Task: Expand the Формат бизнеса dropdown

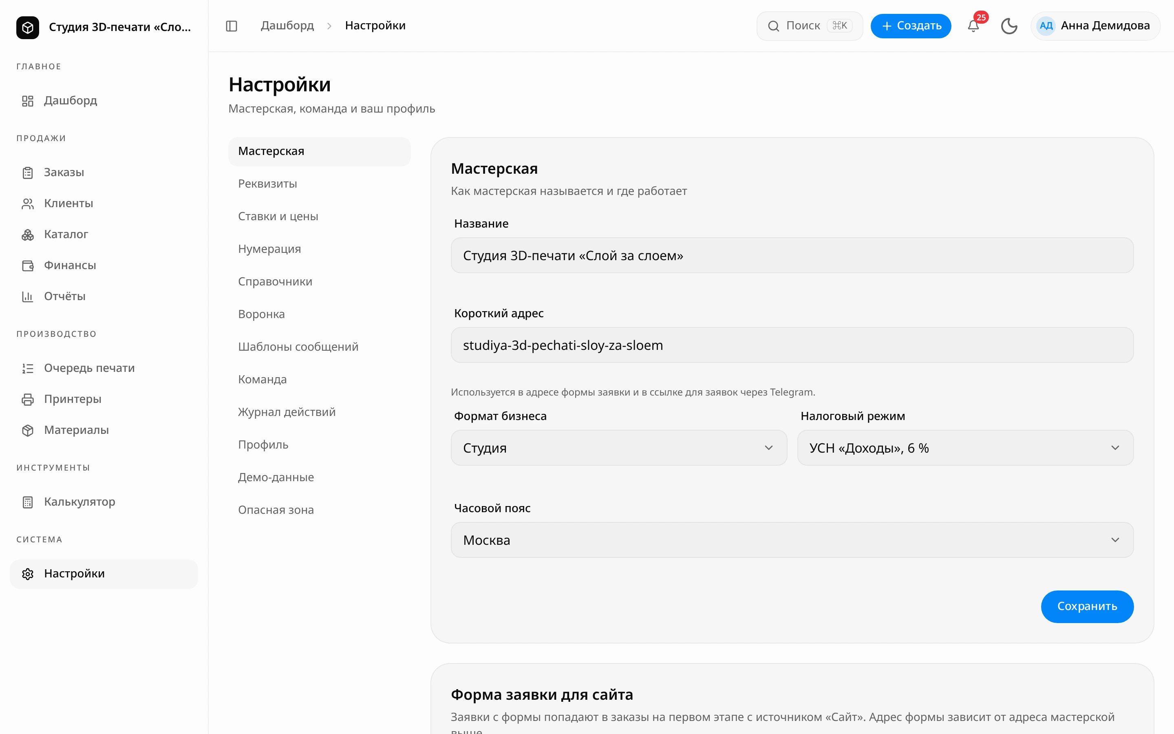Action: tap(618, 448)
